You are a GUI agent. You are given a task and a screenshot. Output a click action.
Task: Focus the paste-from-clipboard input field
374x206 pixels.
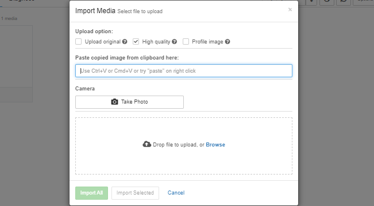[x=184, y=70]
